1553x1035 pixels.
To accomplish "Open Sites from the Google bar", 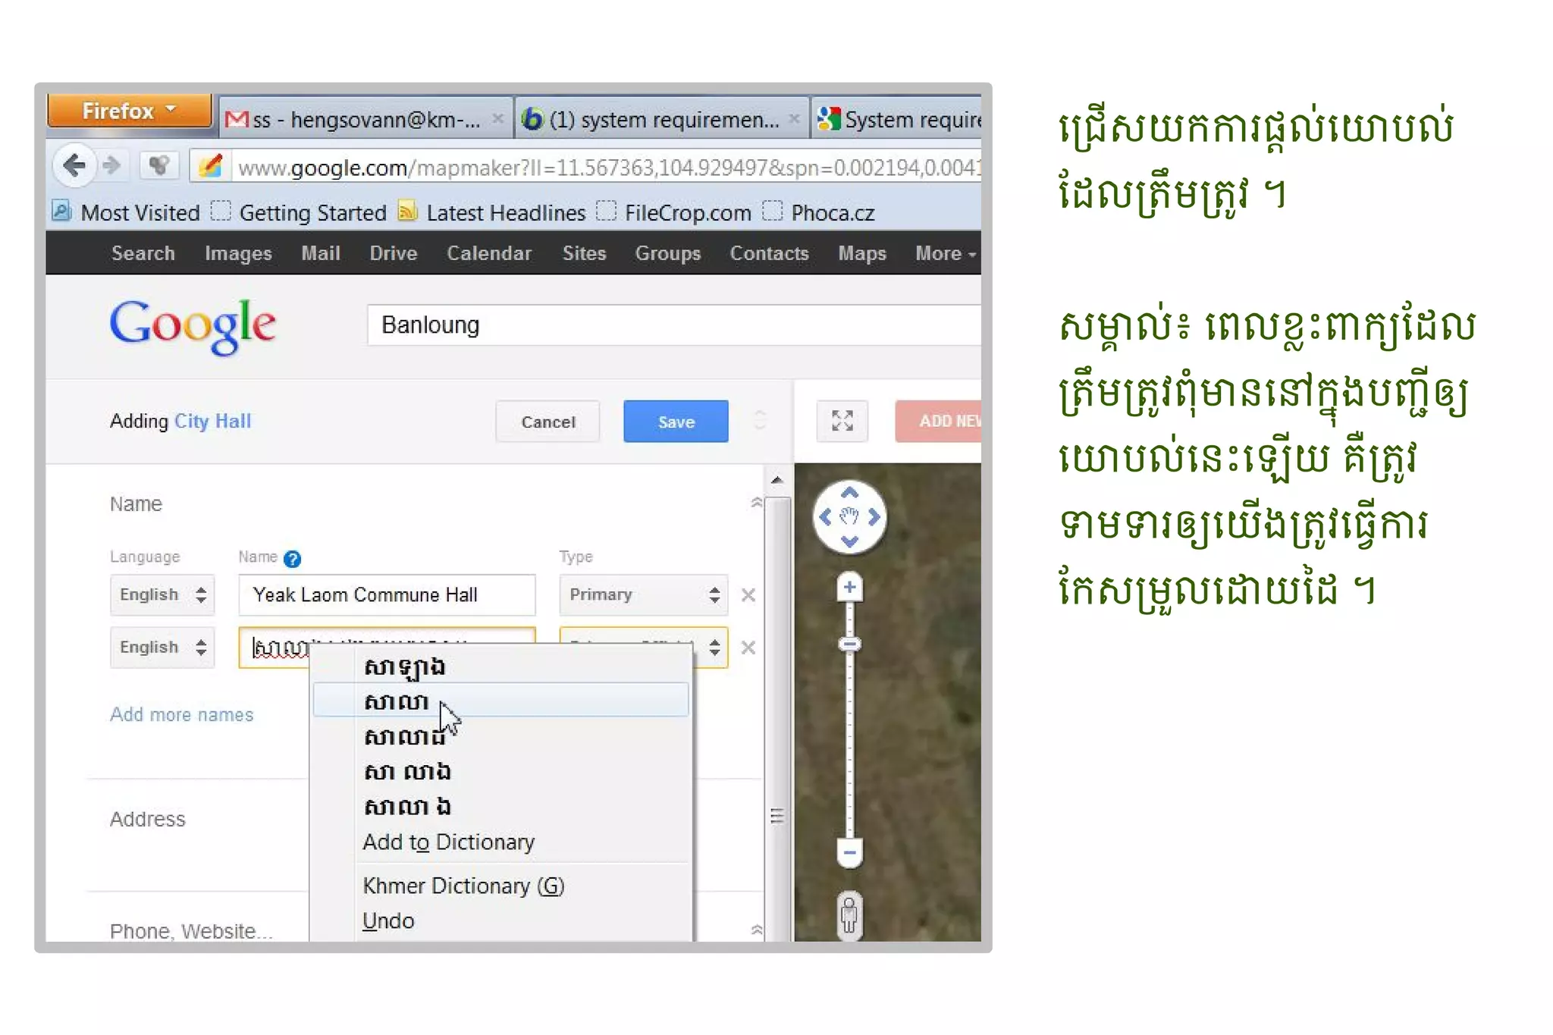I will (584, 253).
